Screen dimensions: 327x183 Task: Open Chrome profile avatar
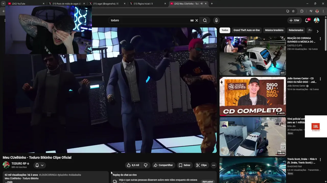[317, 11]
